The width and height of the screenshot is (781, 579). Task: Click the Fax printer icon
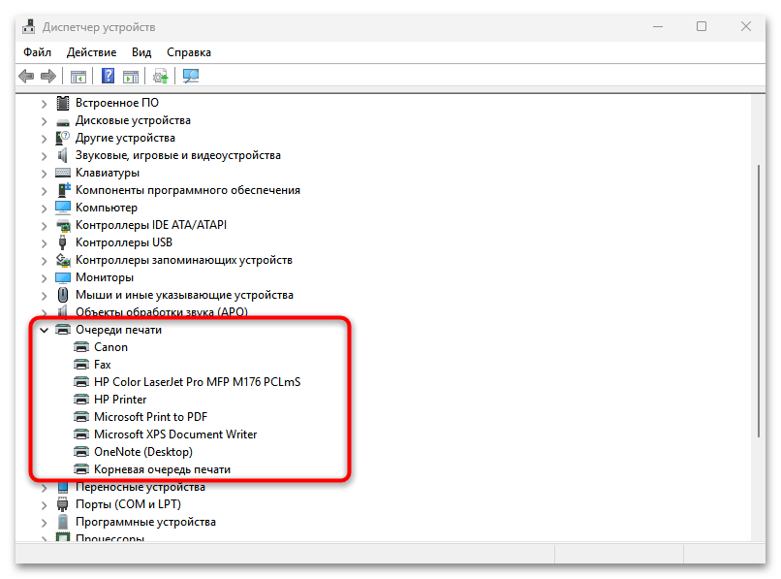tap(81, 364)
